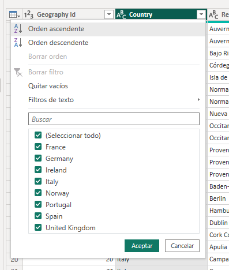The image size is (229, 270).
Task: Uncheck the Norway checkbox
Action: point(38,193)
